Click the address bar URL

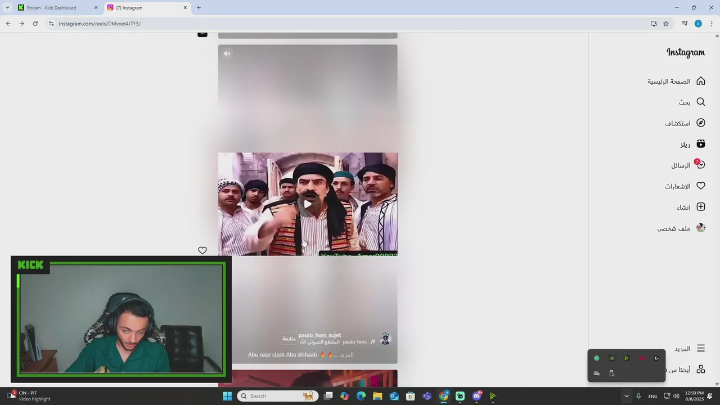click(x=100, y=24)
